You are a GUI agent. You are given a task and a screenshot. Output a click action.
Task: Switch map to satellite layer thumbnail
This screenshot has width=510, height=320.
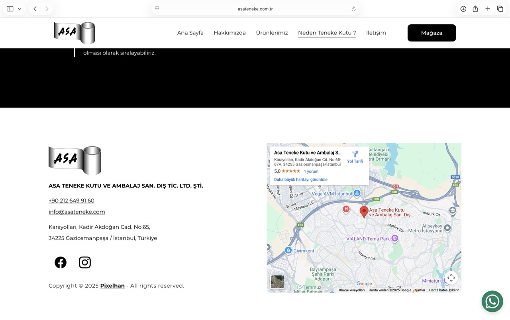point(277,282)
